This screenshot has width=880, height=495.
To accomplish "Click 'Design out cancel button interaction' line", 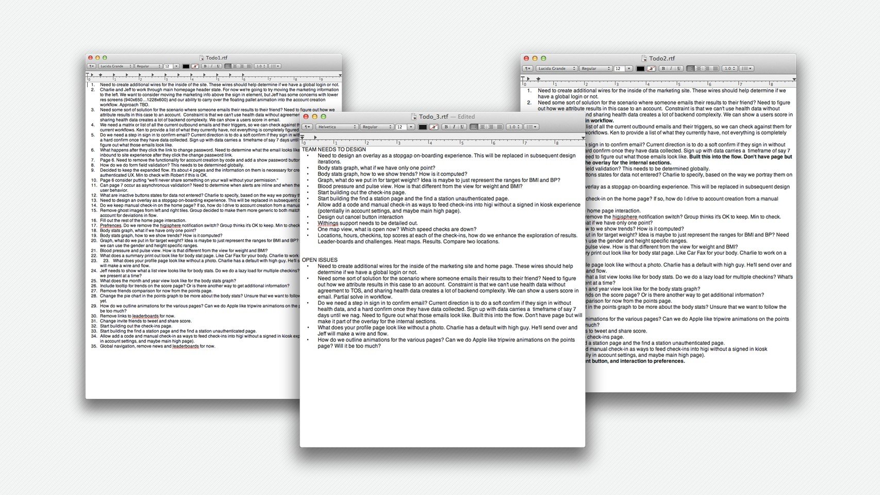I will pyautogui.click(x=360, y=217).
